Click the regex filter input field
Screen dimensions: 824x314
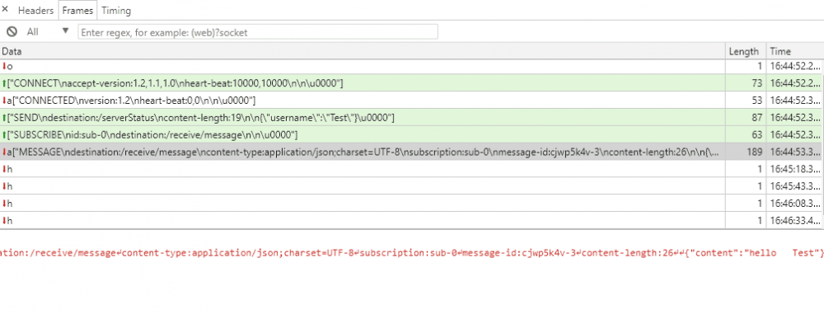[257, 32]
